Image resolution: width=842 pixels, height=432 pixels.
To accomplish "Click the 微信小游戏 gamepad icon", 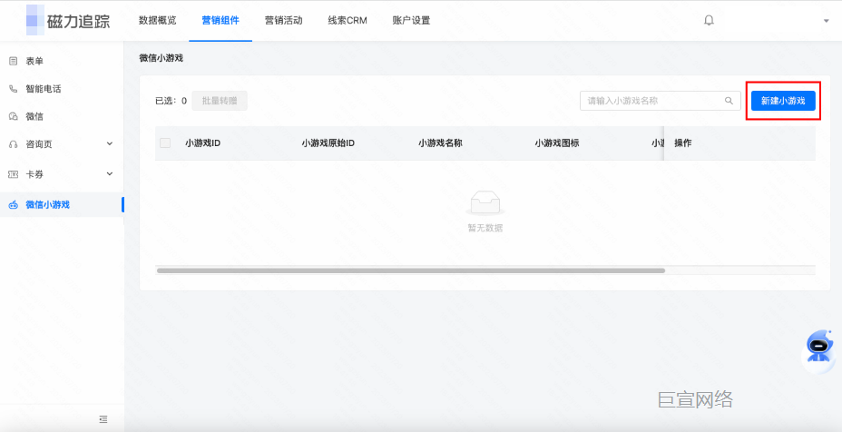I will 14,205.
